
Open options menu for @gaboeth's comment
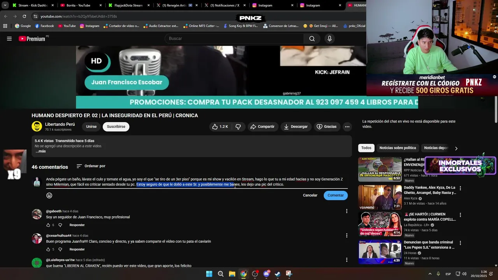coord(347,211)
